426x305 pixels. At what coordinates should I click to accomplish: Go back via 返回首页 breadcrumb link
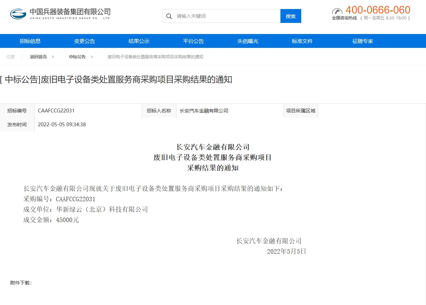coord(38,57)
